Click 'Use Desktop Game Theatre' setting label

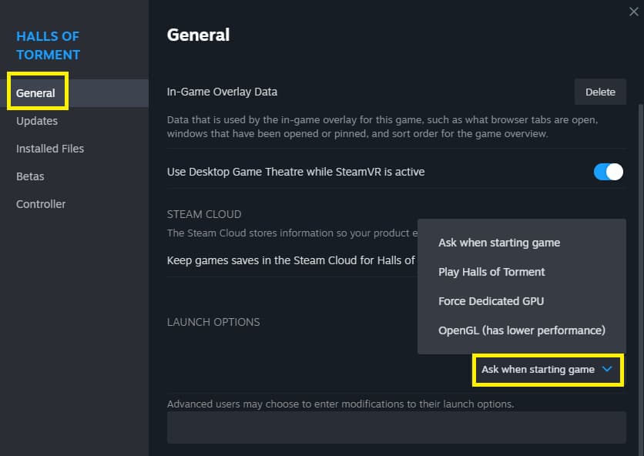click(296, 172)
